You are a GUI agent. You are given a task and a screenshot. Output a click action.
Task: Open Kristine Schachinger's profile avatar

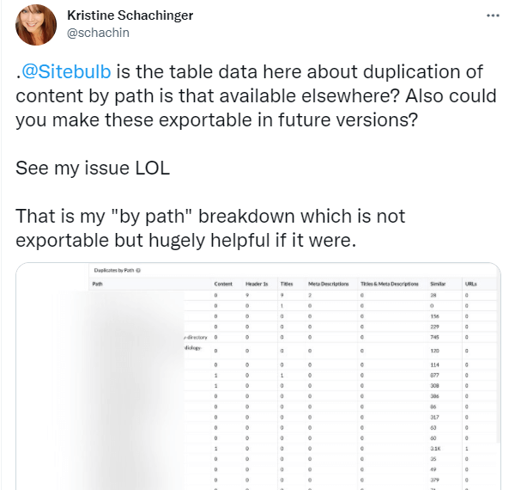coord(36,25)
